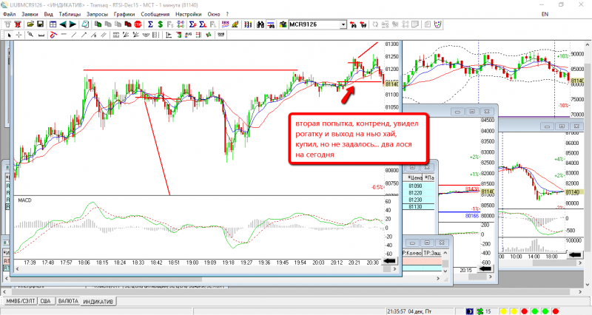This screenshot has height=315, width=592.
Task: Click the binoculars search icon
Action: coord(260,24)
